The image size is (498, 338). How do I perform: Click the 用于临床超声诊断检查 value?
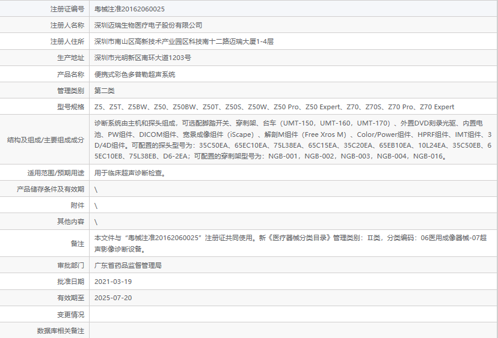tap(130, 173)
